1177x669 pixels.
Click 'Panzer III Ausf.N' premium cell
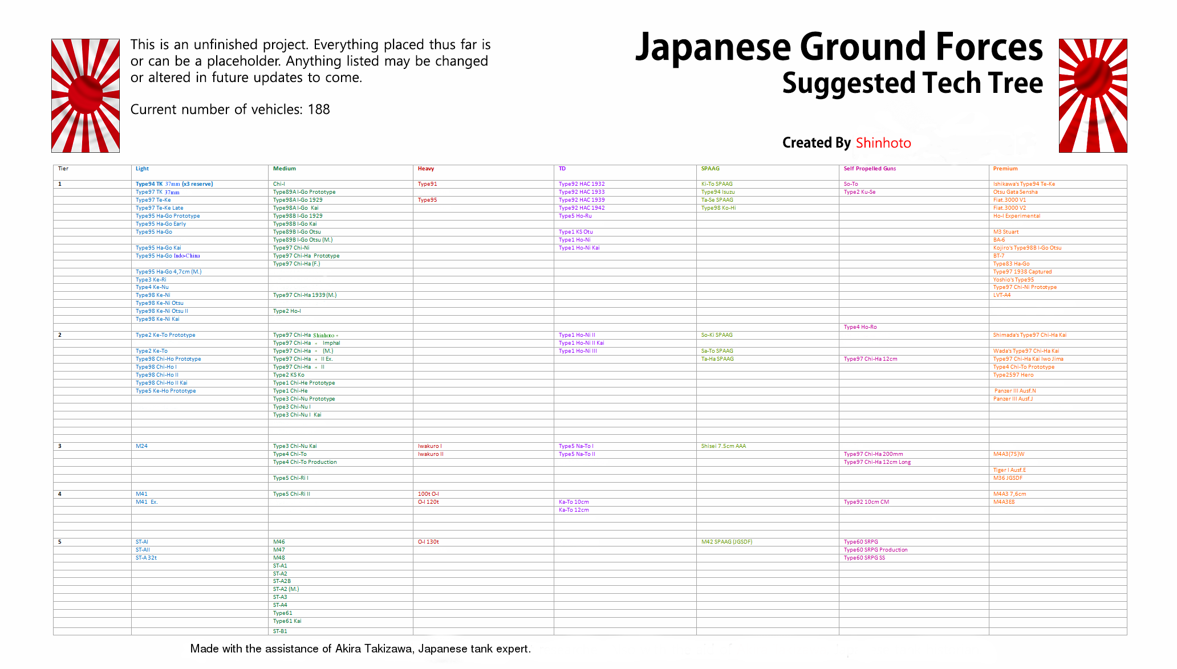tap(1015, 391)
